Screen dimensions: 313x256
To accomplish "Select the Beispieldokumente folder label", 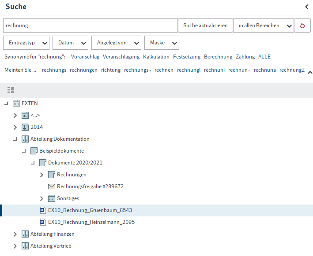I will [61, 151].
